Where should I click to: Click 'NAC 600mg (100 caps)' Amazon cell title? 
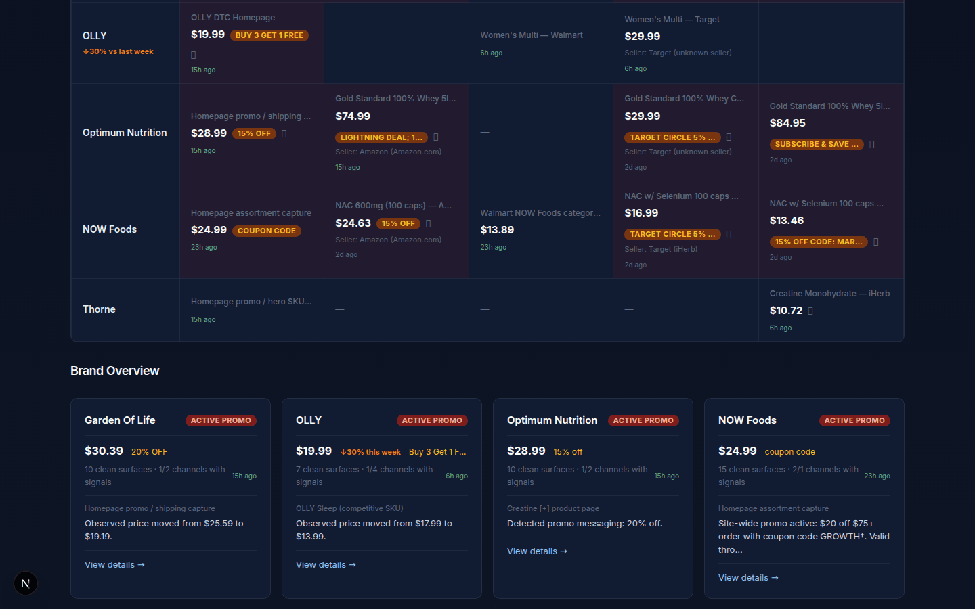point(393,206)
